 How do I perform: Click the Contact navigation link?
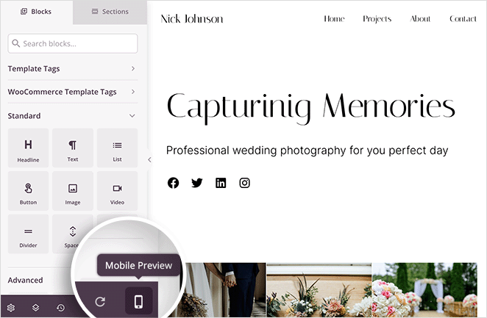463,19
